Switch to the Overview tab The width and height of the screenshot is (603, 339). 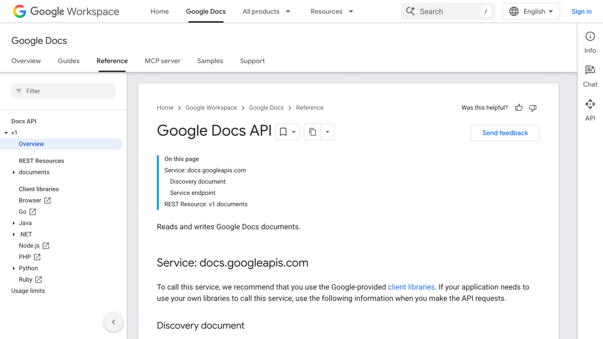(26, 61)
